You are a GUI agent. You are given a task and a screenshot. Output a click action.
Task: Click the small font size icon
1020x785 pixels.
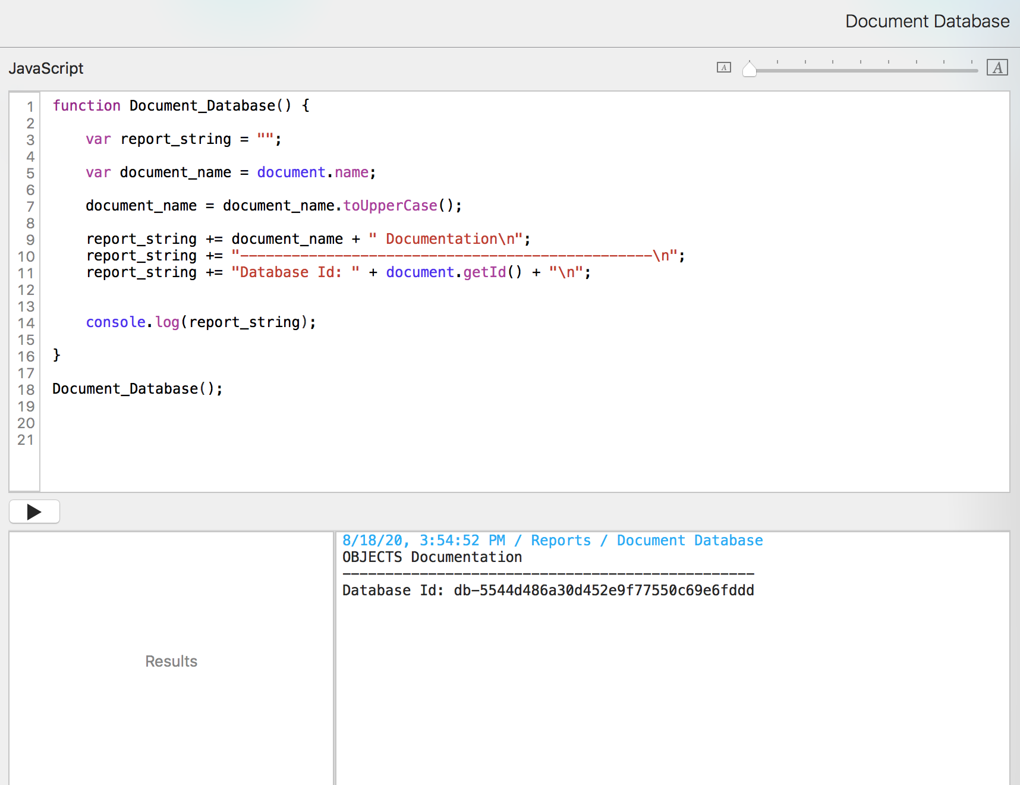point(723,68)
